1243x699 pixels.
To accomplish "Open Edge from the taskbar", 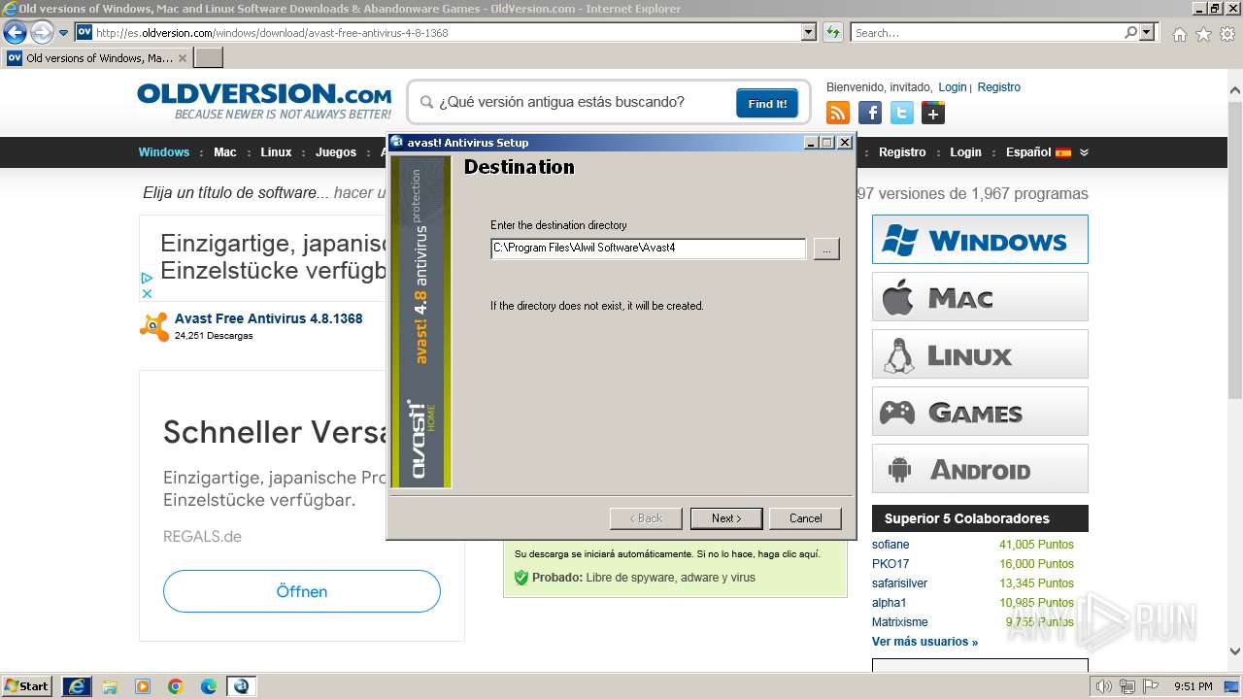I will click(209, 686).
